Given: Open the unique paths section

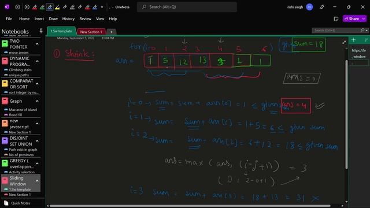Looking at the screenshot, I should 18,75.
